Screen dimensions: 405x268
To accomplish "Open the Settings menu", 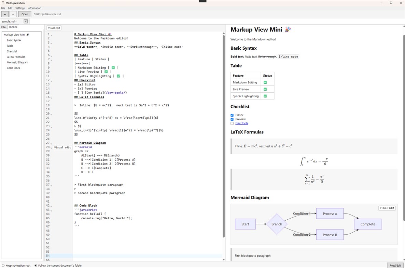I will coord(20,8).
